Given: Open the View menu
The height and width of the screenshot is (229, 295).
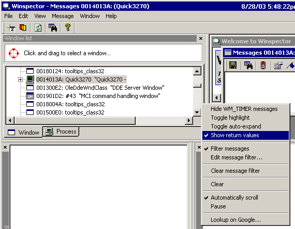Looking at the screenshot, I should click(x=40, y=16).
